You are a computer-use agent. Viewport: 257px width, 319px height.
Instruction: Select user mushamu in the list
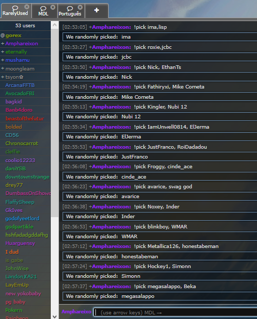pyautogui.click(x=17, y=60)
